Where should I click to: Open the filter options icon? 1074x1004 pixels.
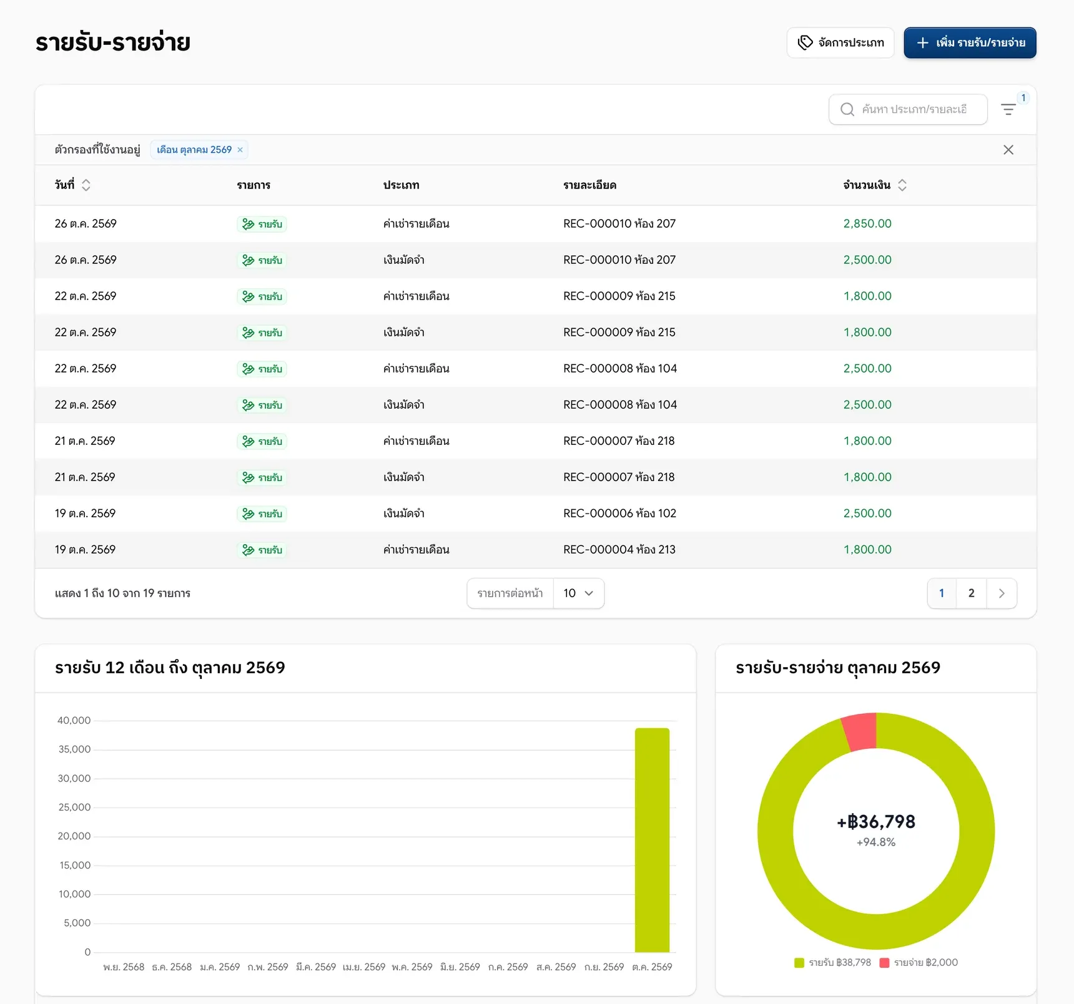tap(1008, 109)
